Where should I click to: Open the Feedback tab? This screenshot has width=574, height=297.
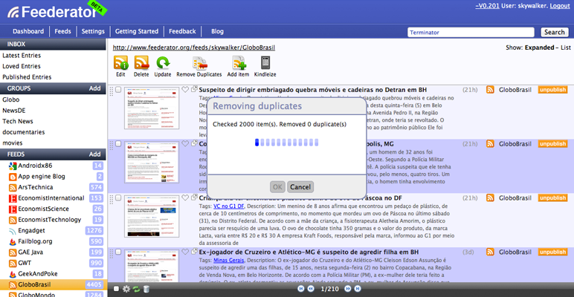(182, 31)
